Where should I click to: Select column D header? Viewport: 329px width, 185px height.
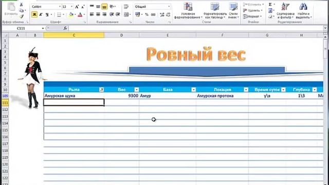pos(121,35)
